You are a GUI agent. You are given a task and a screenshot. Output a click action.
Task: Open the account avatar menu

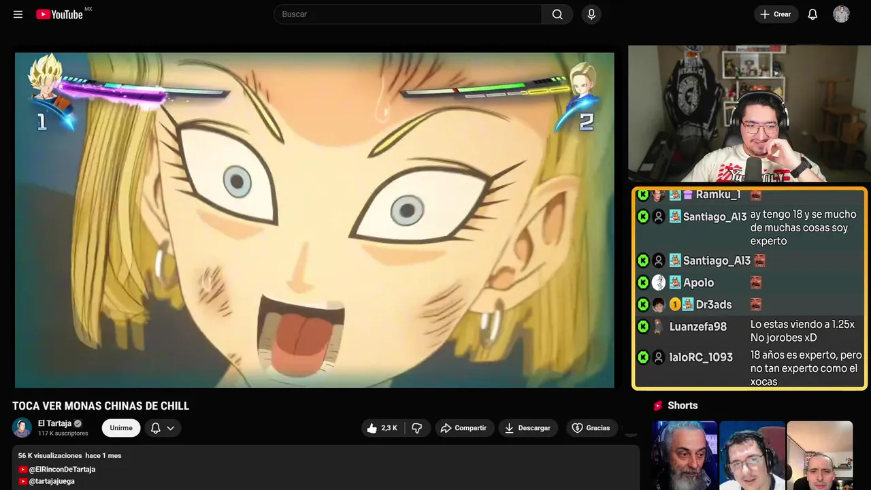point(841,14)
